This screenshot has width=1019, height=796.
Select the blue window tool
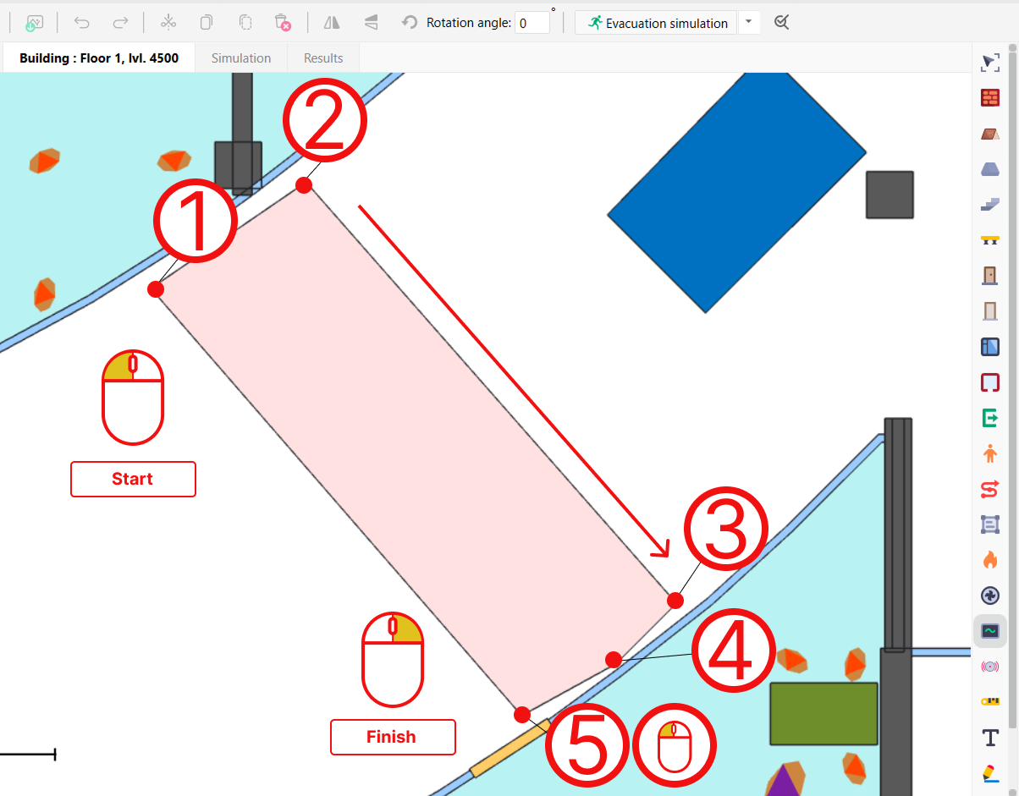click(x=990, y=347)
